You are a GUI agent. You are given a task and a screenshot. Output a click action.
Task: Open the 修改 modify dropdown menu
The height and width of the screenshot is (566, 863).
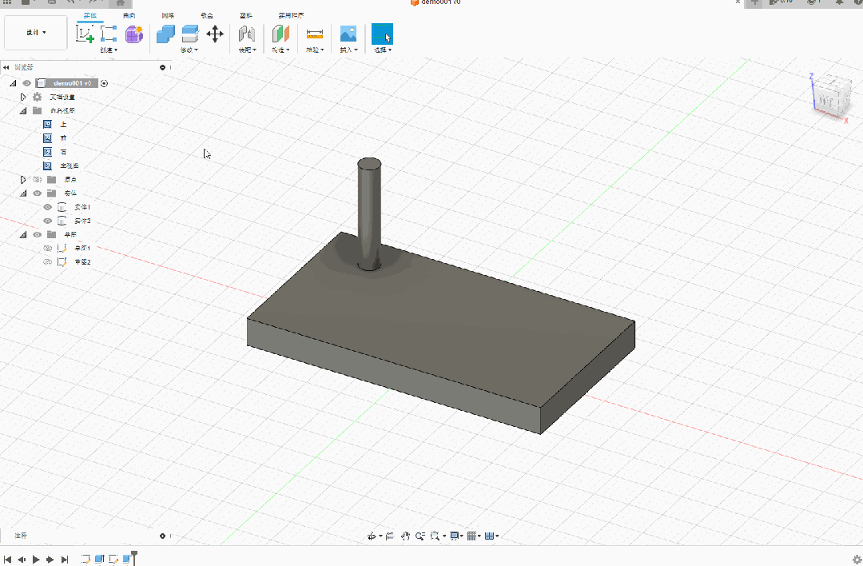pos(189,50)
